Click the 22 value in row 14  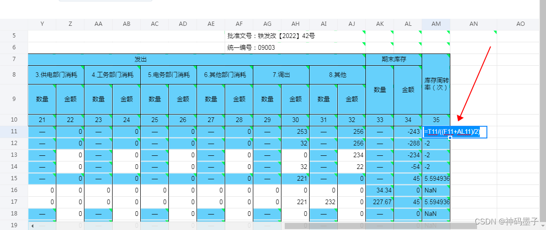pos(352,167)
